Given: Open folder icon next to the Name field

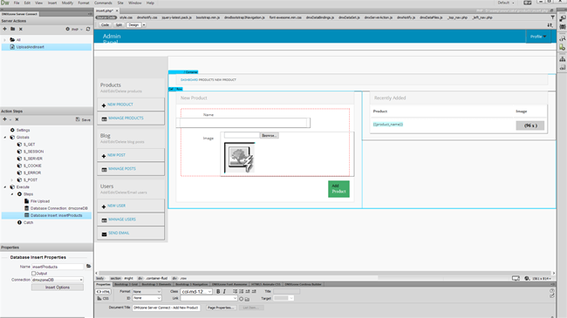Looking at the screenshot, I should click(88, 267).
